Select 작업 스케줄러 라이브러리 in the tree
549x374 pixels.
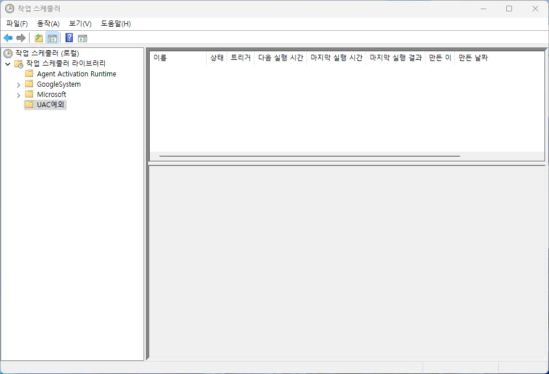(66, 63)
